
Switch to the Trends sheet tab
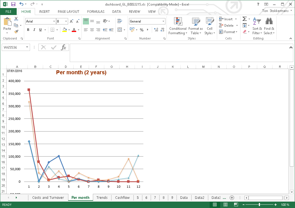pos(102,198)
